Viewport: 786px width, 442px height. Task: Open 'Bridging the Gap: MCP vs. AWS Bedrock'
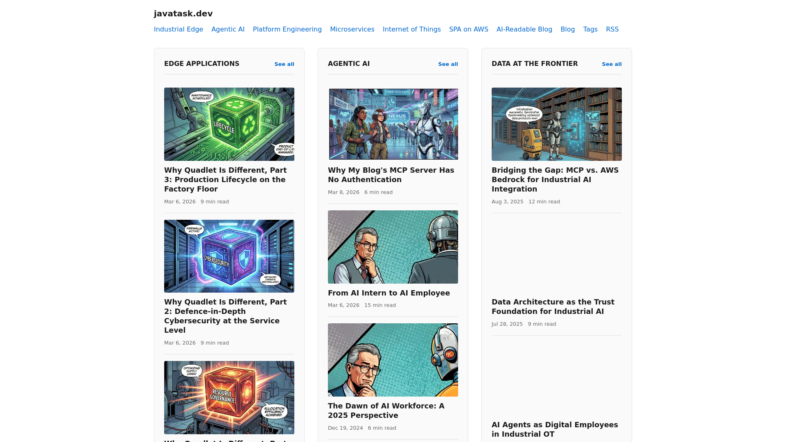coord(555,180)
